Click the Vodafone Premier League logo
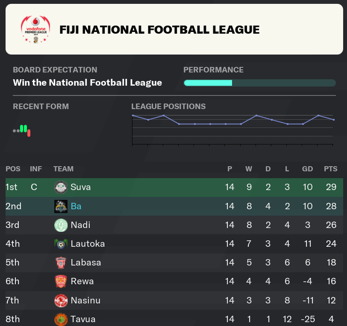The image size is (347, 326). click(x=35, y=29)
